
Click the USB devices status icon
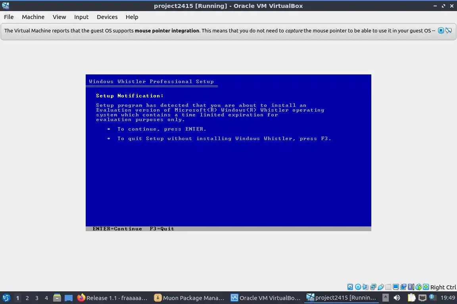click(x=381, y=287)
